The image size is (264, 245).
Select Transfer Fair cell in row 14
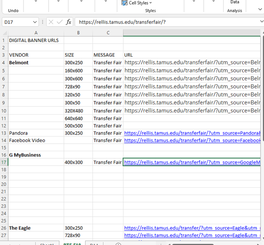[108, 141]
